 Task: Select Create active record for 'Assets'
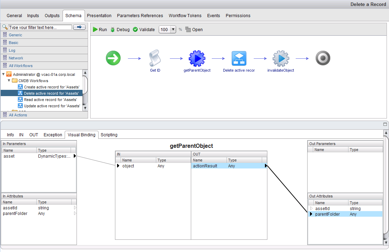point(52,87)
